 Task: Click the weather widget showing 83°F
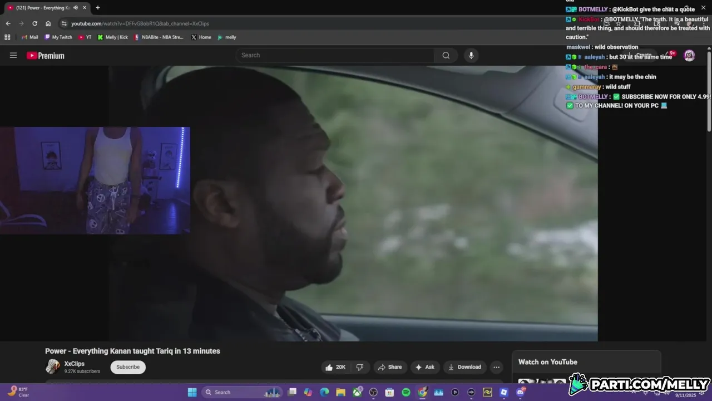tap(18, 392)
